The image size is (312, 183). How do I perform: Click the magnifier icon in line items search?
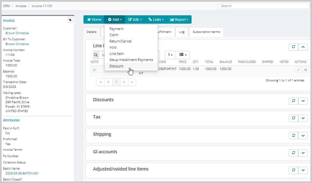(96, 55)
